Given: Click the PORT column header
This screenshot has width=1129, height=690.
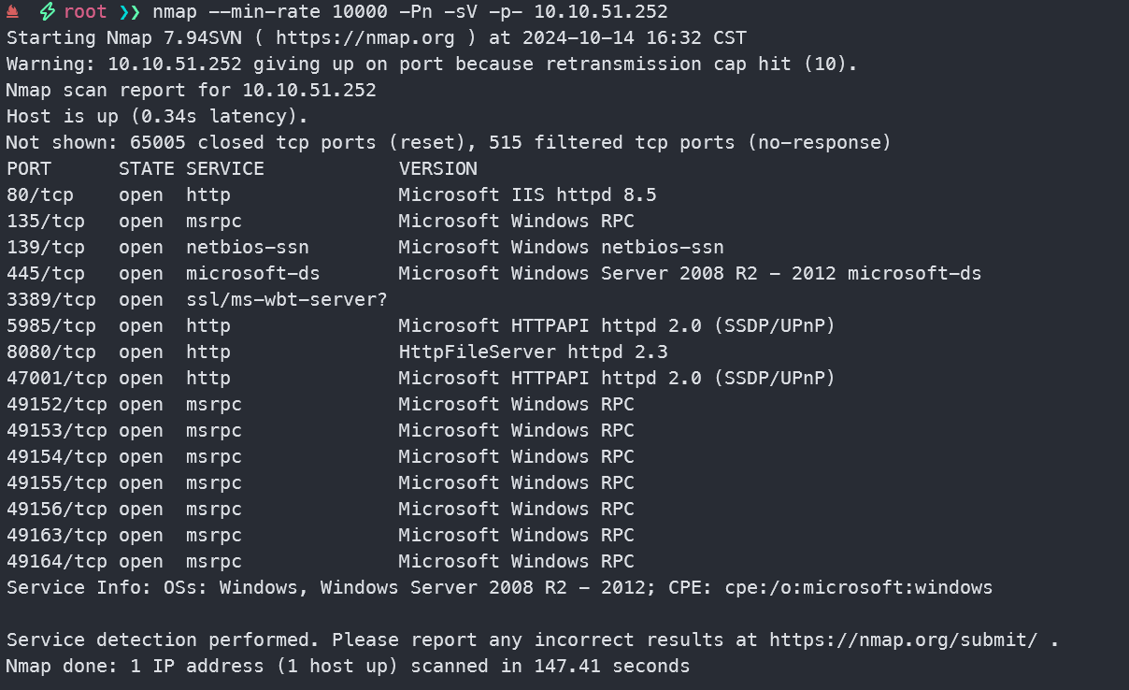Looking at the screenshot, I should coord(29,169).
